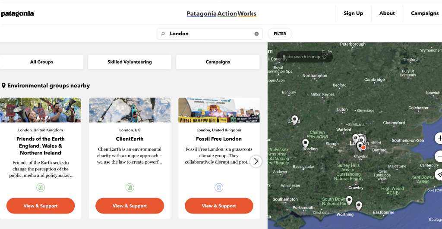Screen dimensions: 442x229
Task: Open Patagonia Action Works home link
Action: (221, 14)
